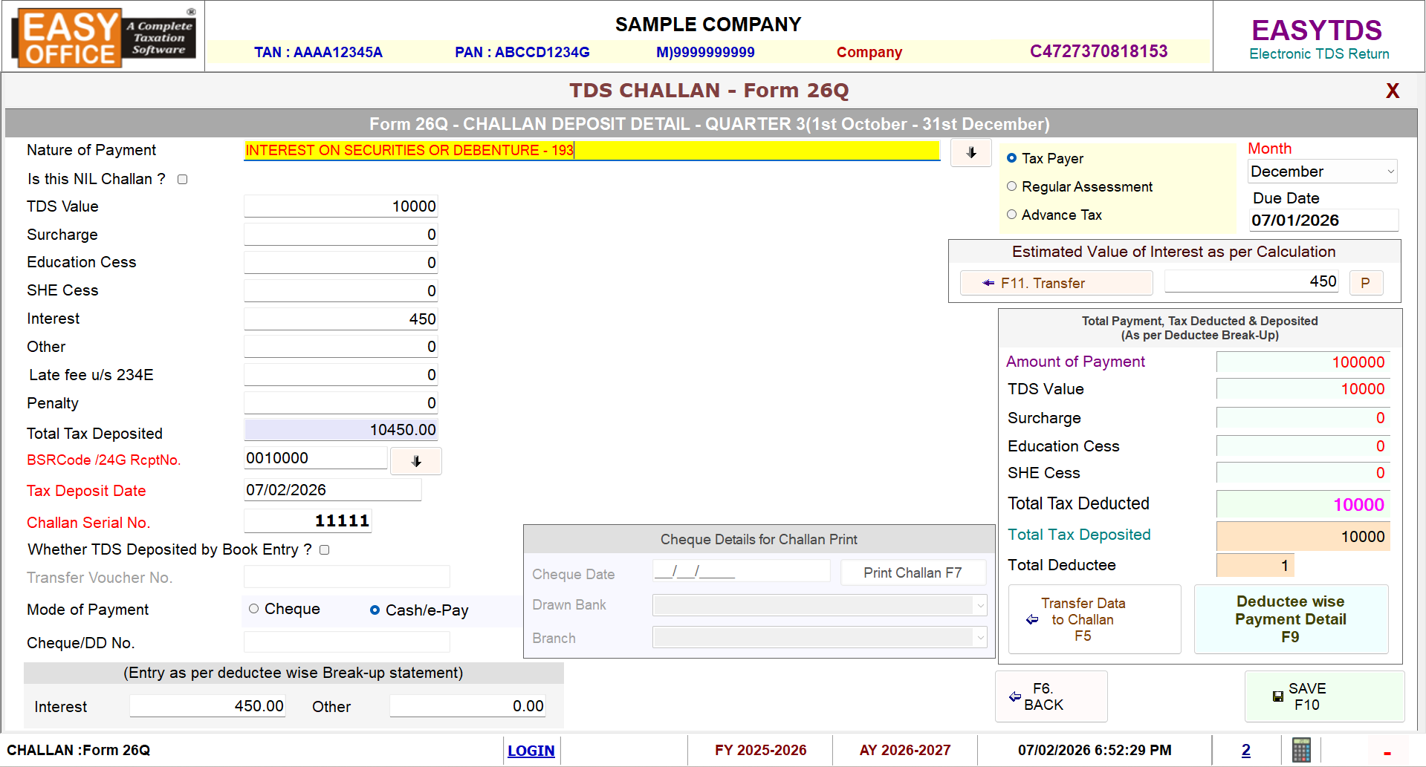The image size is (1426, 767).
Task: Enable TDS Deposited by Book Entry checkbox
Action: pyautogui.click(x=325, y=550)
